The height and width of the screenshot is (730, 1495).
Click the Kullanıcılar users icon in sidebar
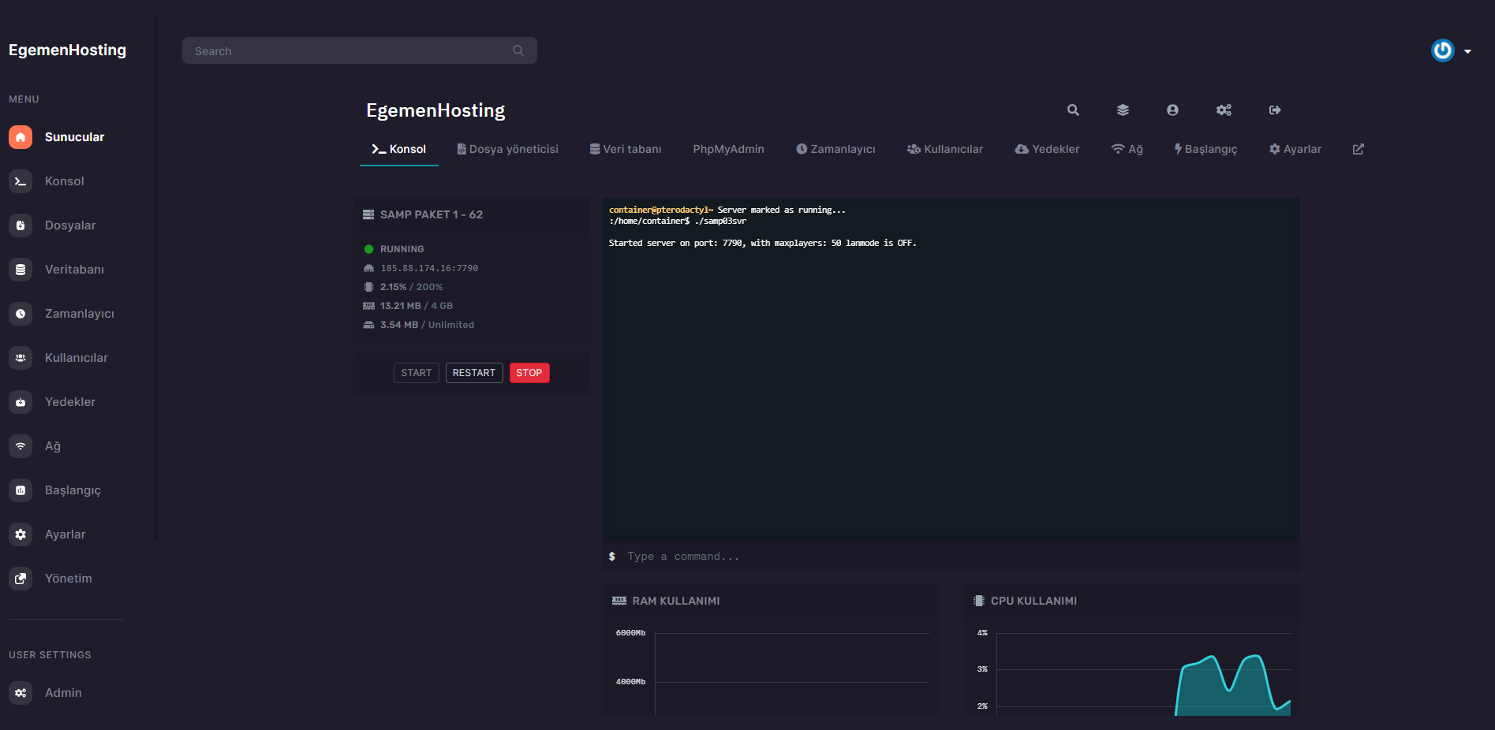pyautogui.click(x=21, y=358)
